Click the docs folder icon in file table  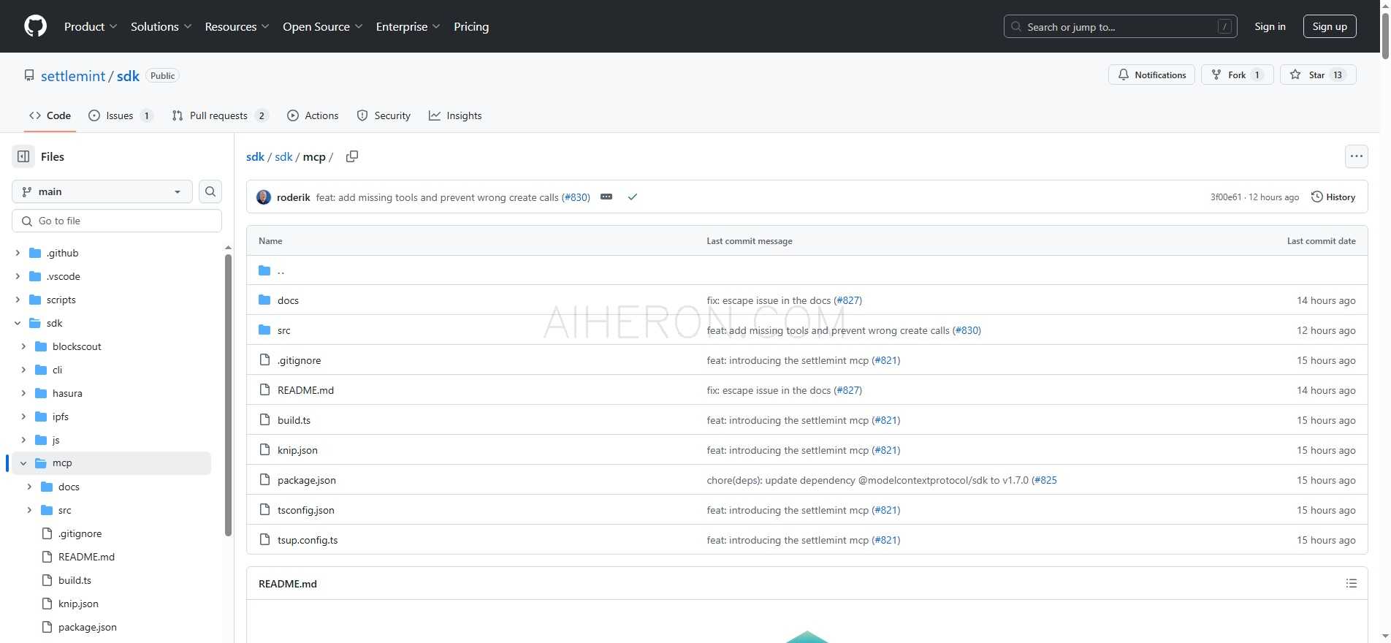click(264, 300)
